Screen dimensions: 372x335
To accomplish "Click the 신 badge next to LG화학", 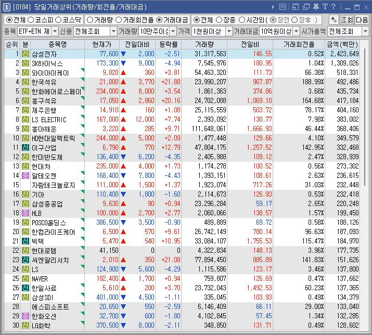I will [x=25, y=325].
